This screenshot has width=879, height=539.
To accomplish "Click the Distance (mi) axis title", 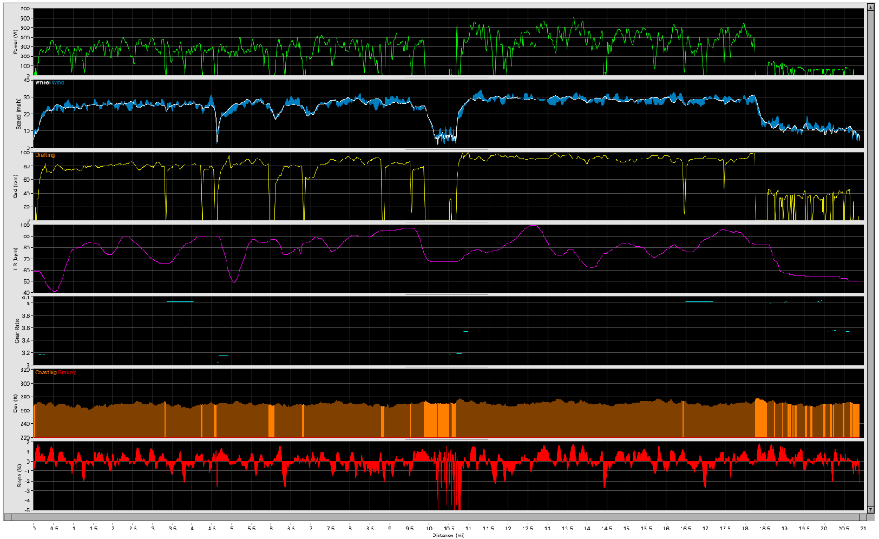I will click(x=446, y=535).
